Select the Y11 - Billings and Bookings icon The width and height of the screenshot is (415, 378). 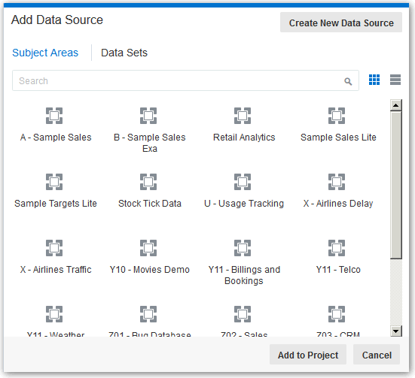pyautogui.click(x=243, y=248)
